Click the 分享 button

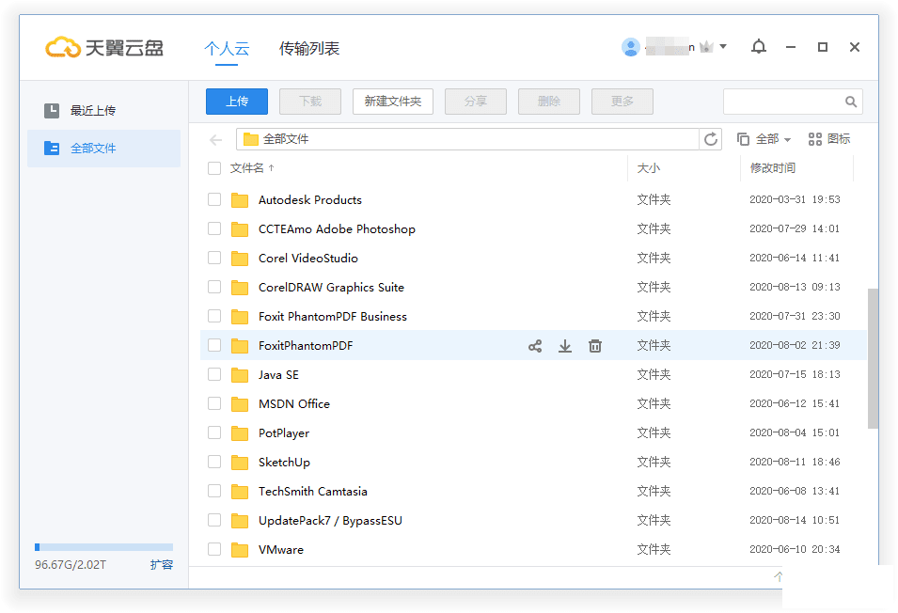476,102
